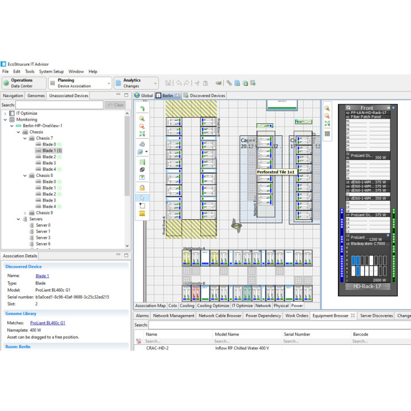
Task: Click the navigation tree scroll down arrow
Action: point(127,246)
